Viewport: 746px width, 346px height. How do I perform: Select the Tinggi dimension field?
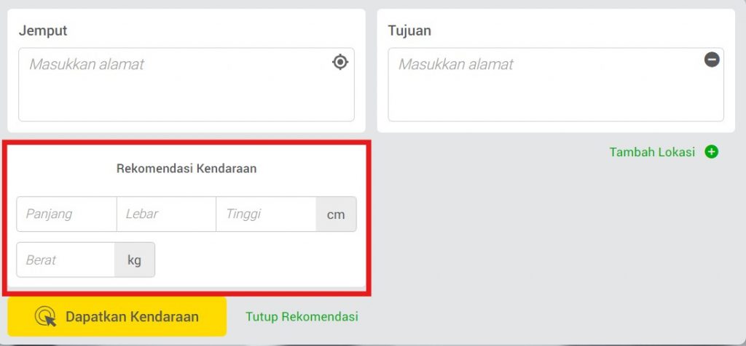[x=266, y=214]
